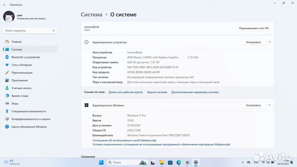Open Конфиденциальность и защита section
297x167 pixels.
[x=30, y=119]
